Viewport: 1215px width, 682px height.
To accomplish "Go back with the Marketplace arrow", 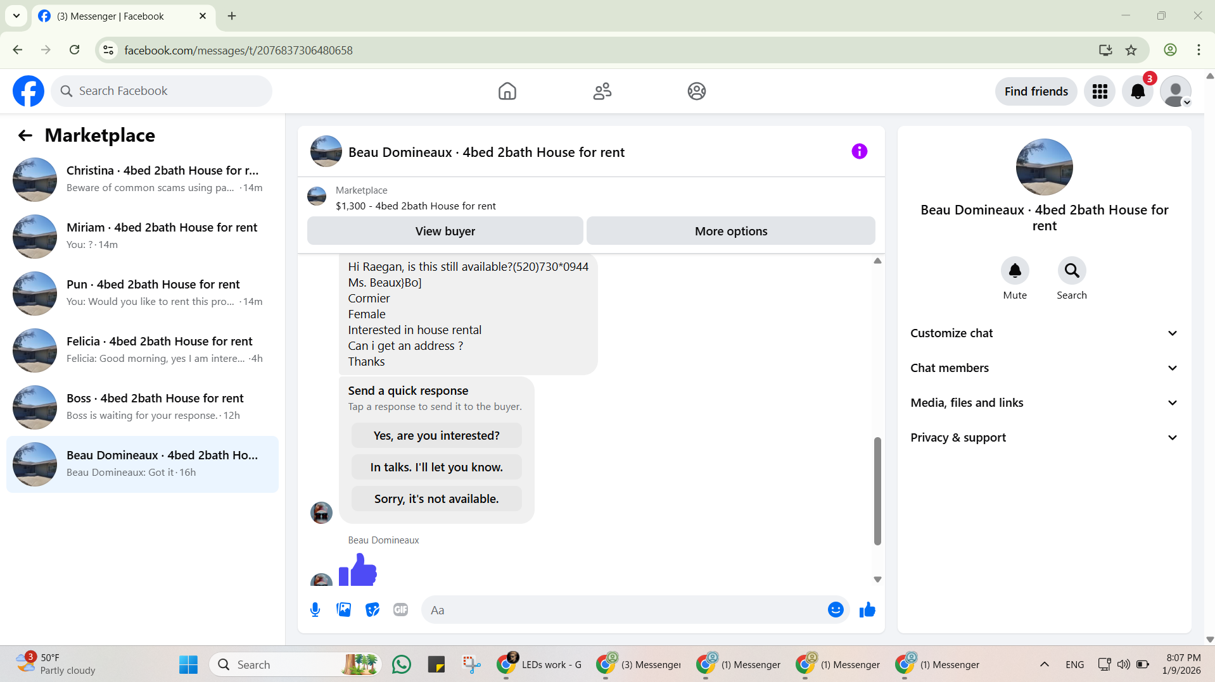I will coord(25,135).
